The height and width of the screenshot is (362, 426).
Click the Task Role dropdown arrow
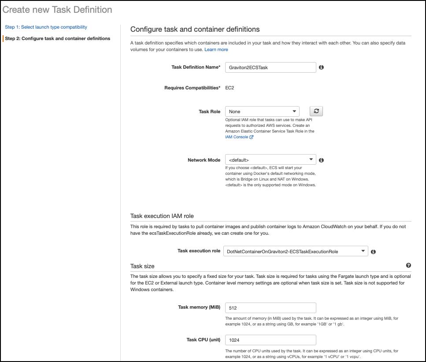point(294,111)
